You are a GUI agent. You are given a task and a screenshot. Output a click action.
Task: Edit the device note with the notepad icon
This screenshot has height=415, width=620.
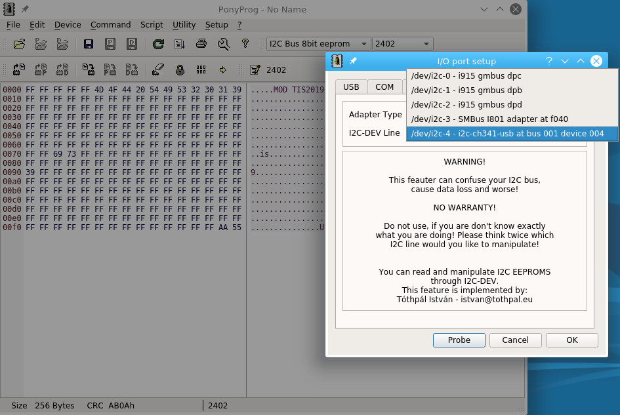(255, 70)
